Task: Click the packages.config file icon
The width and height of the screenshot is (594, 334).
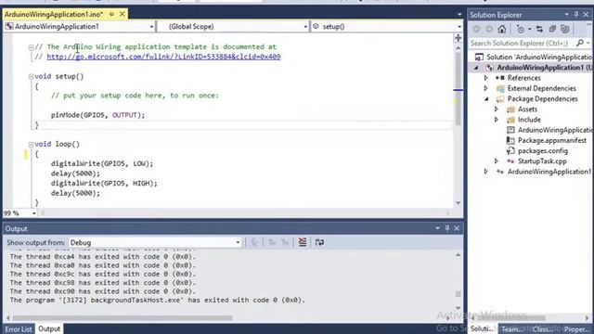Action: click(510, 150)
